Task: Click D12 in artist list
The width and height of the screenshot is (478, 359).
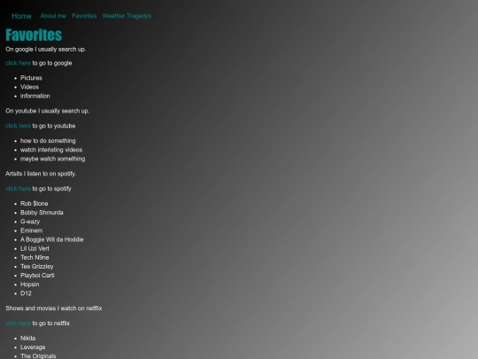Action: tap(26, 293)
